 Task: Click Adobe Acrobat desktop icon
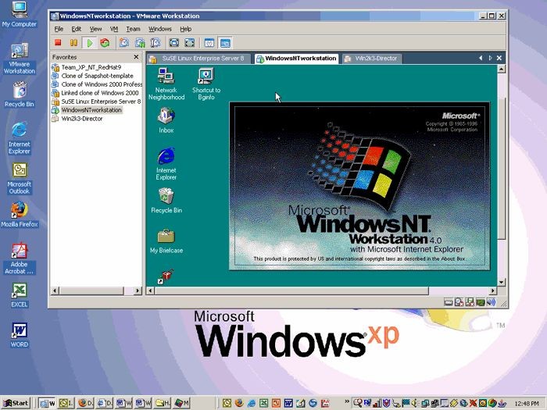point(20,258)
